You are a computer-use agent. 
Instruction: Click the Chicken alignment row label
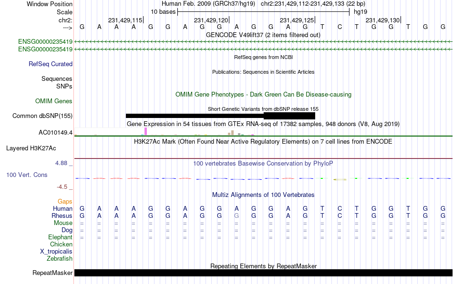61,244
